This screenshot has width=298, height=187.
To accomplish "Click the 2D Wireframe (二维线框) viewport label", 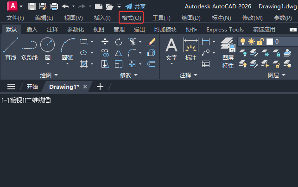I will [38, 100].
